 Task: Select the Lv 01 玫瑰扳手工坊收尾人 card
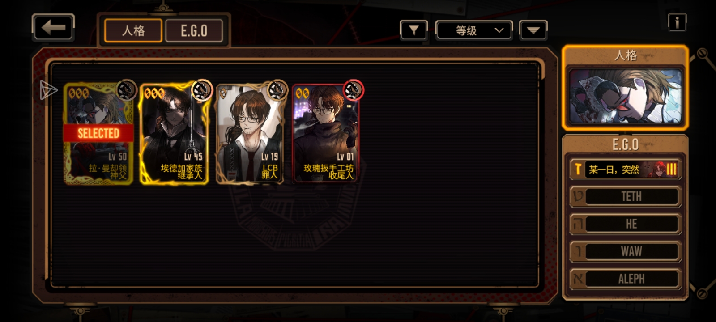[326, 133]
